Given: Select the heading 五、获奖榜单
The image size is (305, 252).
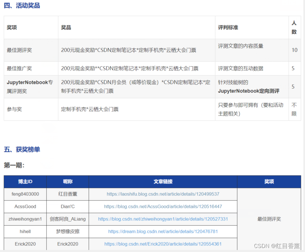Looking at the screenshot, I should 22,149.
